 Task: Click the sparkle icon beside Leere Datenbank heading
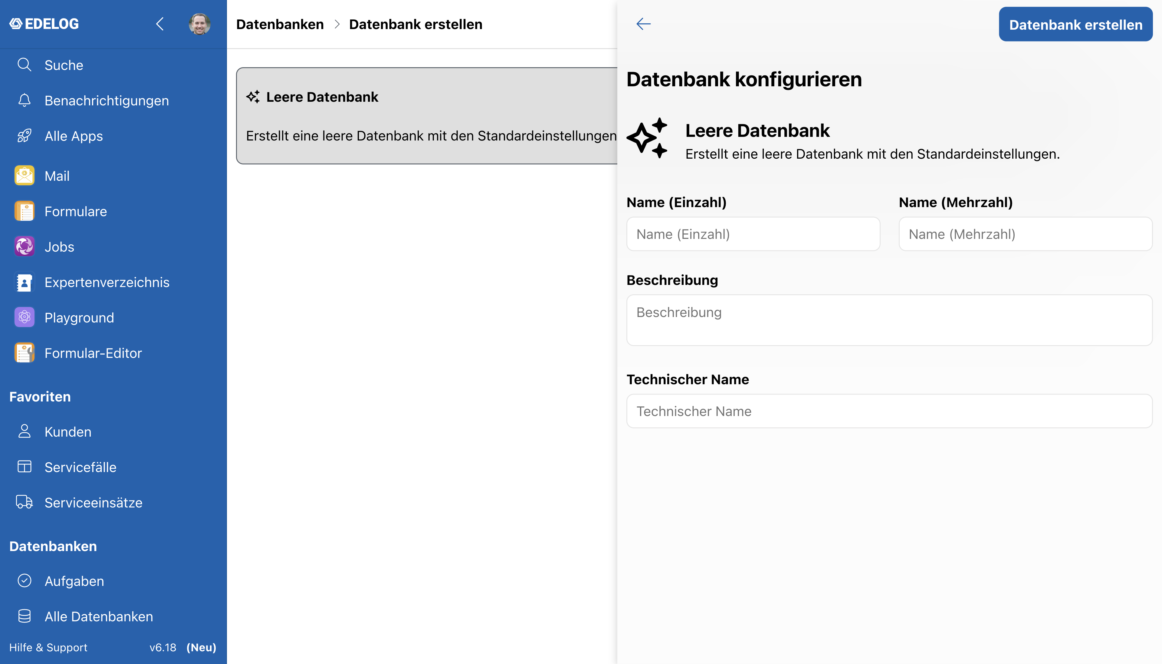(647, 138)
